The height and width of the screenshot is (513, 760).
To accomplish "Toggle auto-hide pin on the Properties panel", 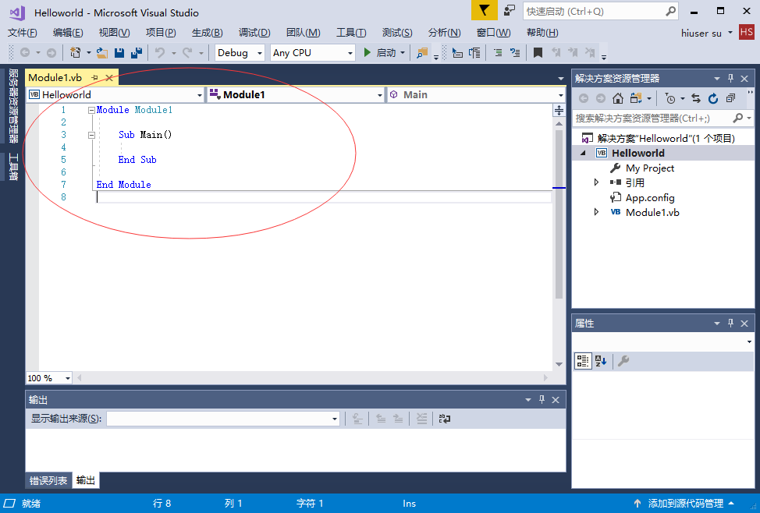I will (731, 323).
